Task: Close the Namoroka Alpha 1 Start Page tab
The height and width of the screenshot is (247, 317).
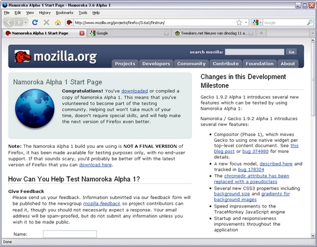Action: 82,34
